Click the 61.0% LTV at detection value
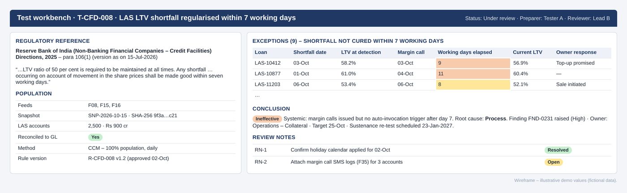This screenshot has height=193, width=627. coord(348,74)
